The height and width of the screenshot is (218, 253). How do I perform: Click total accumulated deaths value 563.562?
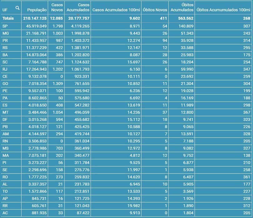point(182,19)
